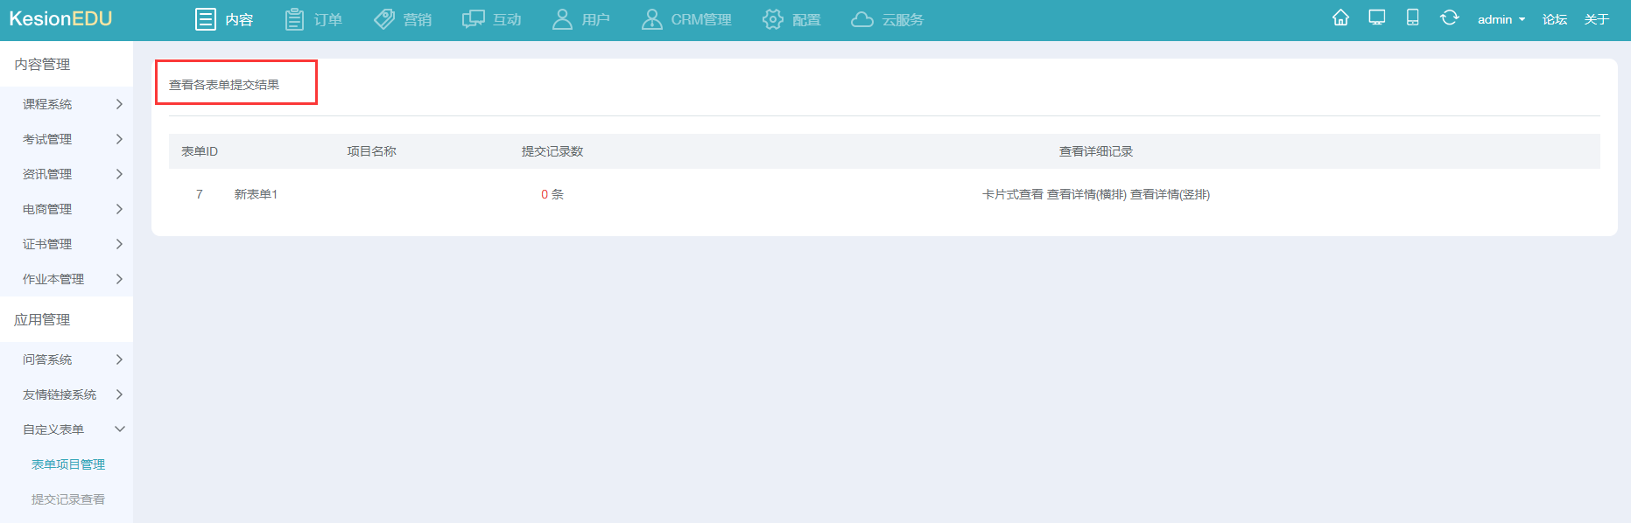Open the 订单 orders clipboard icon
Viewport: 1631px width, 523px height.
coord(295,19)
